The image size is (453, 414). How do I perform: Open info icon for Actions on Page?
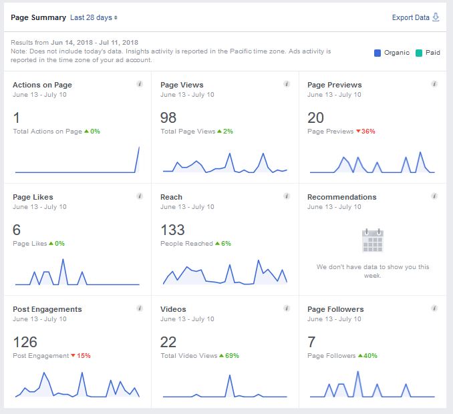pyautogui.click(x=140, y=84)
